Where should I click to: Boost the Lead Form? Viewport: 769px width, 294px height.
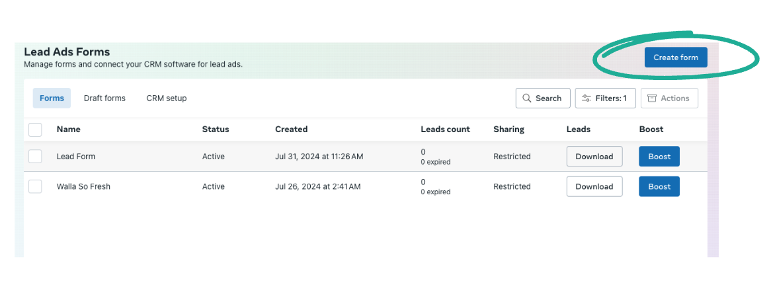[x=659, y=157]
